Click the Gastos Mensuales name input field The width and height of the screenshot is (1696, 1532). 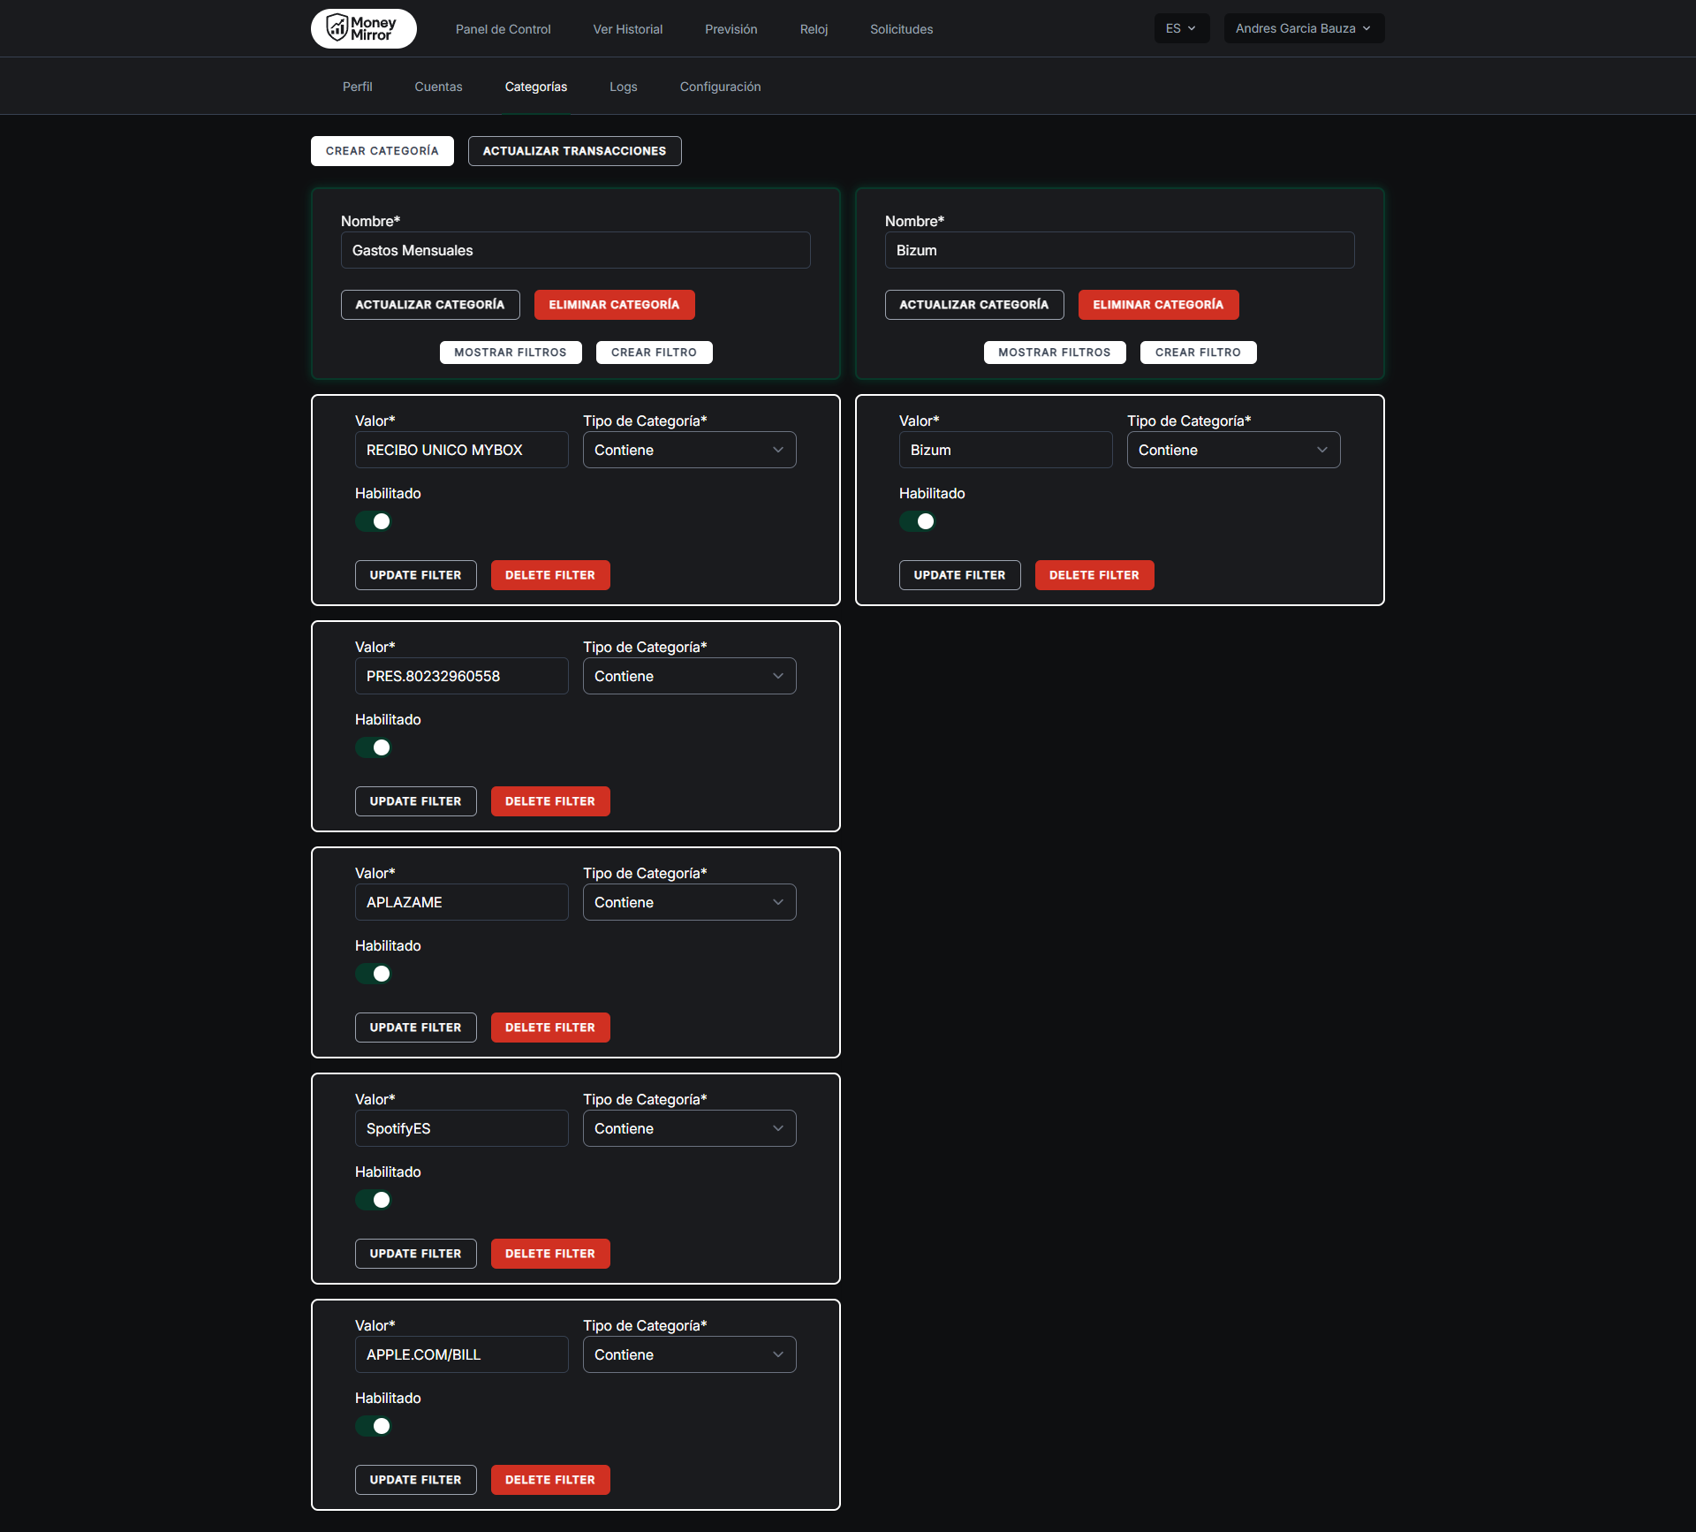[x=575, y=250]
